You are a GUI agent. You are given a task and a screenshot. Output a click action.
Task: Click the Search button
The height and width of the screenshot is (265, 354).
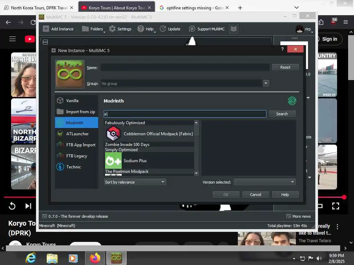pos(282,114)
